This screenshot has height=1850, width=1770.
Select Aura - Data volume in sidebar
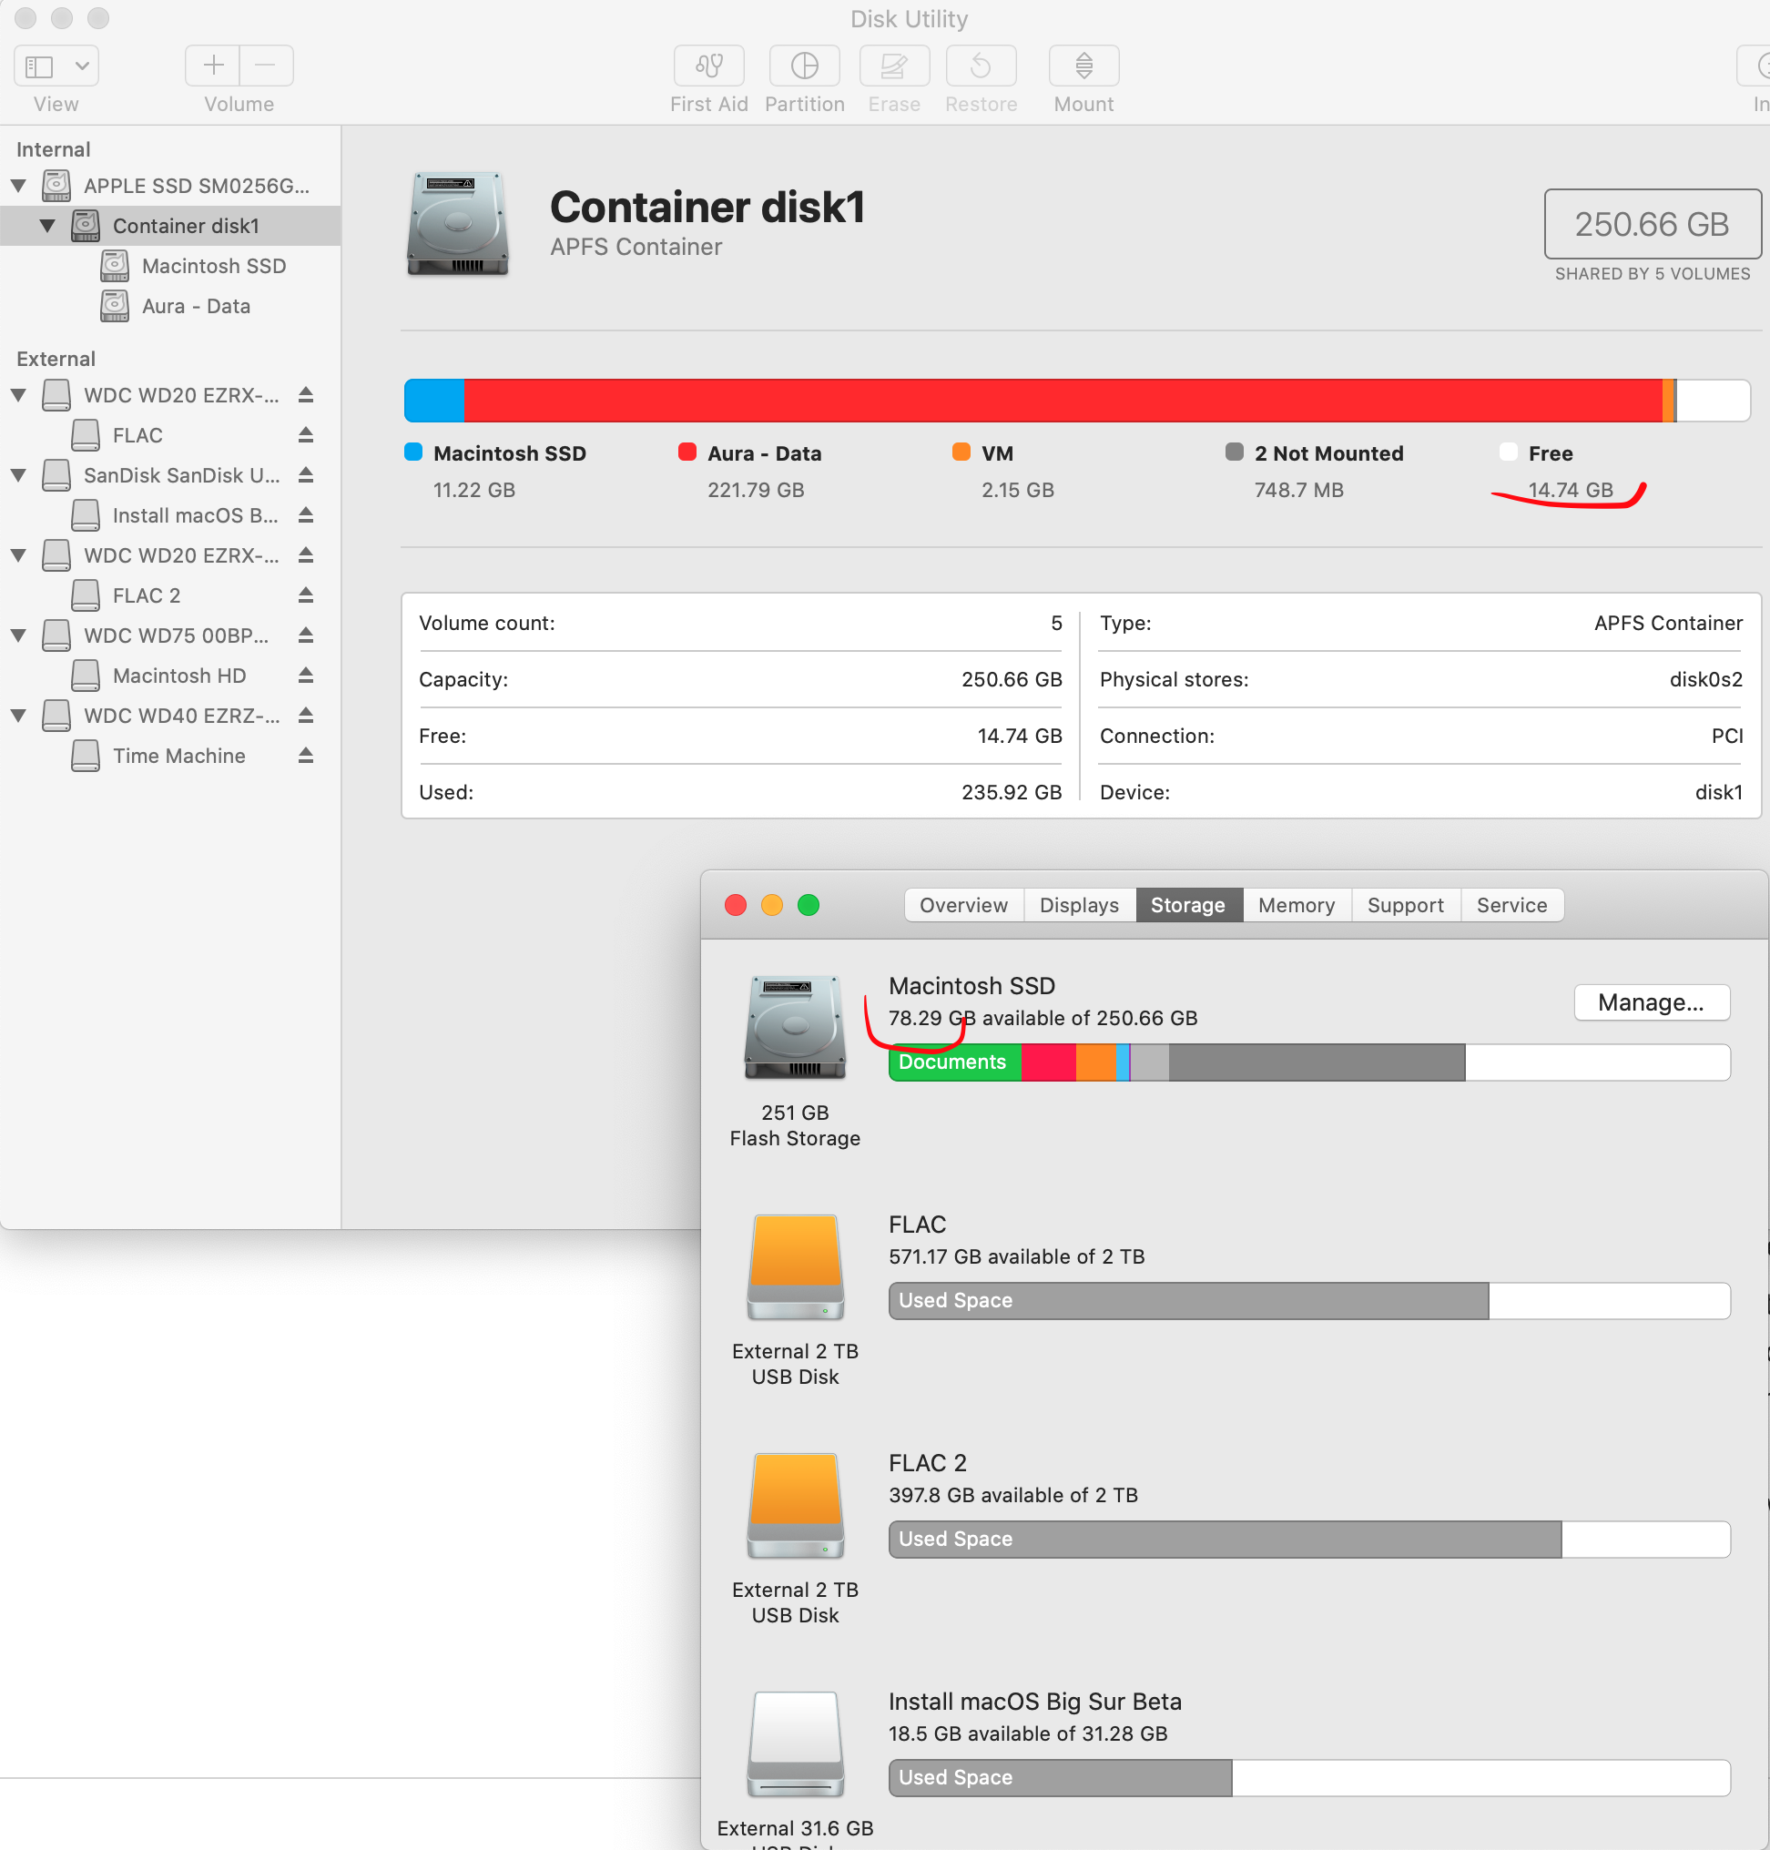point(196,307)
